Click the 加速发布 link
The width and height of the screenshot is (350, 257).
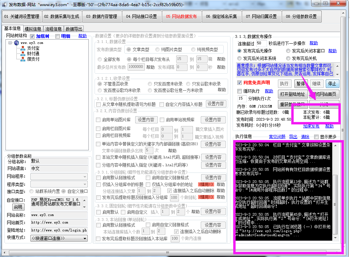coord(311,126)
